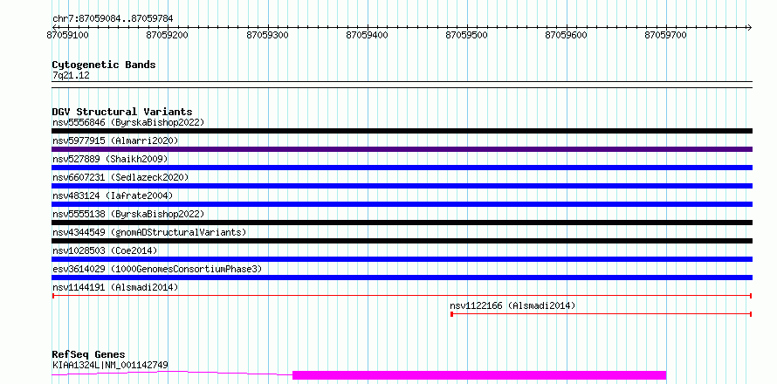Select the nsv1144191 (Alsmadi2014) label

click(x=115, y=287)
